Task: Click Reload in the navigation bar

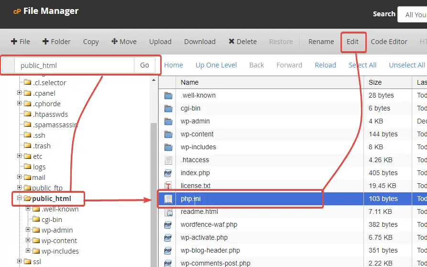Action: 325,65
